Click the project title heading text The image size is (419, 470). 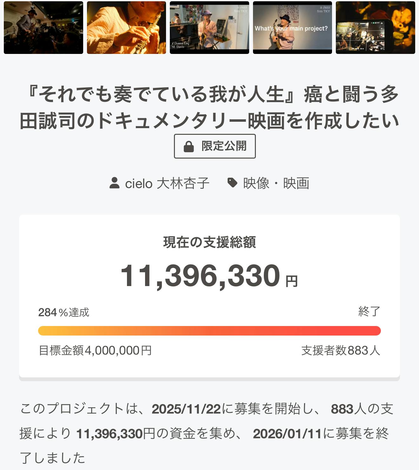point(209,108)
